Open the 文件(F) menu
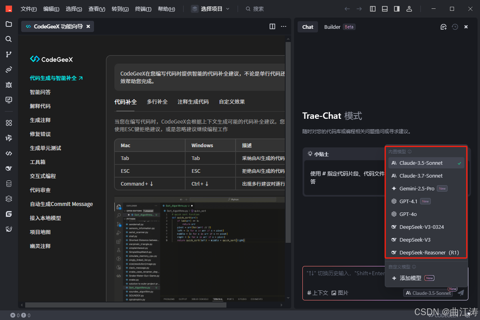Screen dimensions: 480x320 pos(29,9)
